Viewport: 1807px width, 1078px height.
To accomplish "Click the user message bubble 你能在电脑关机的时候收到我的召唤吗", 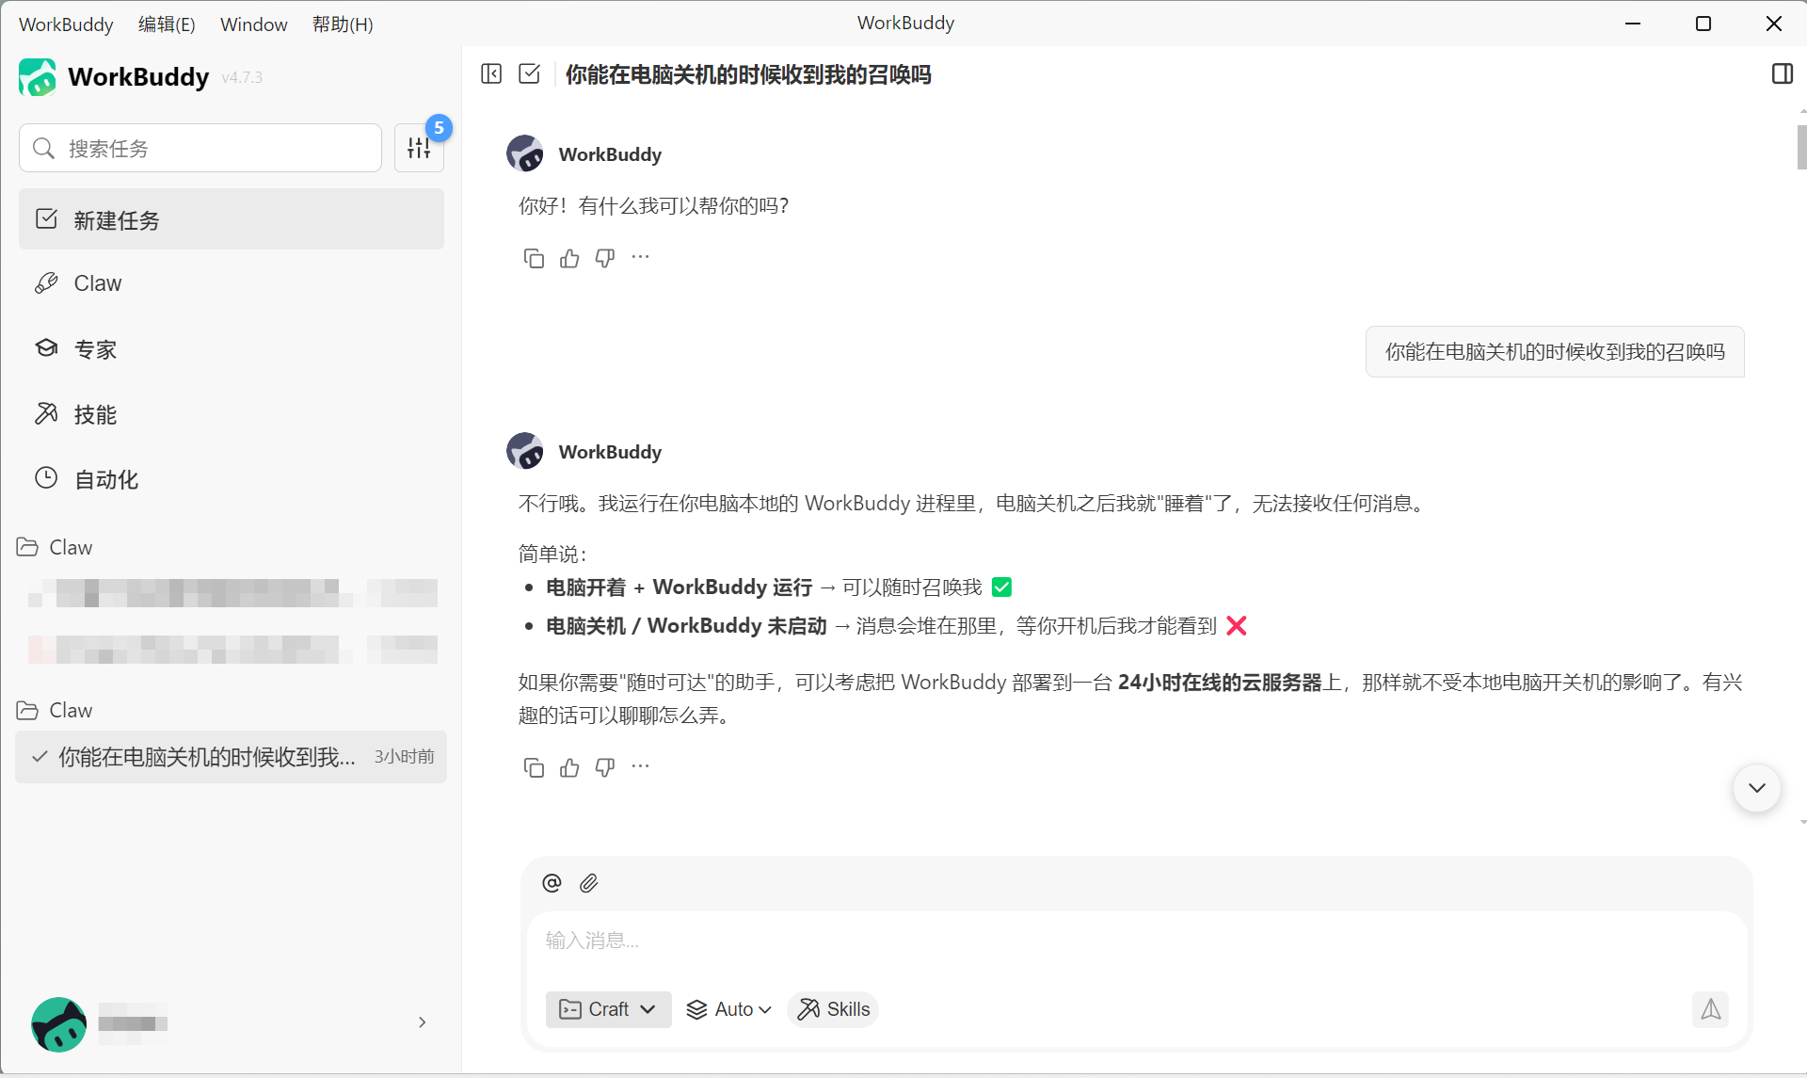I will [x=1555, y=352].
